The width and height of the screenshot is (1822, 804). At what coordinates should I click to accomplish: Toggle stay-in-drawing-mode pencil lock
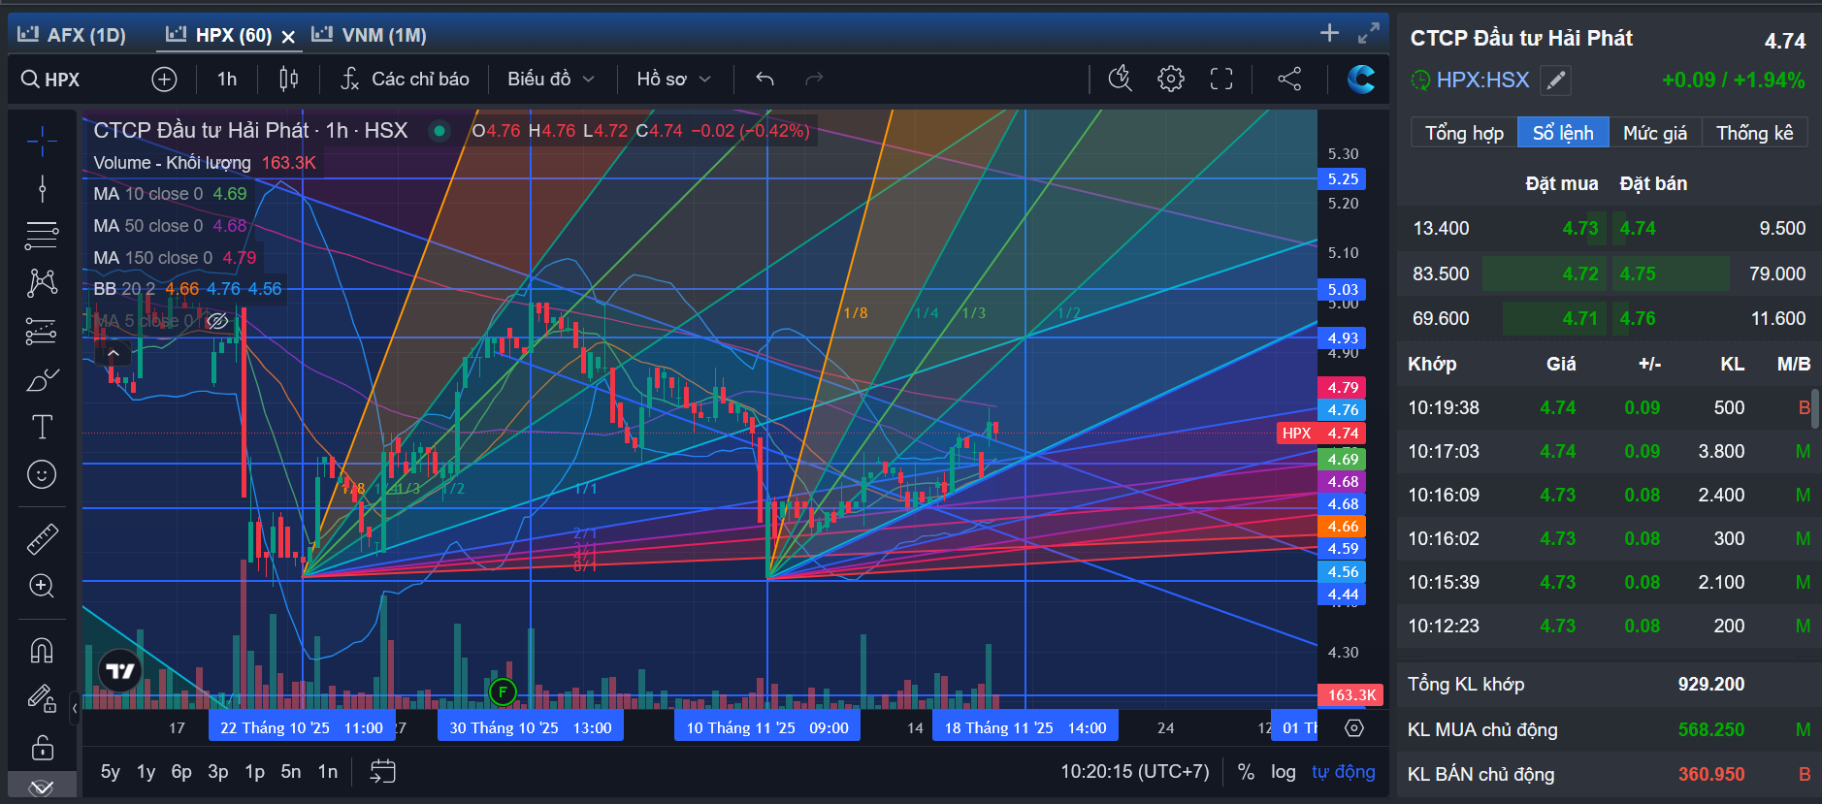[x=42, y=698]
